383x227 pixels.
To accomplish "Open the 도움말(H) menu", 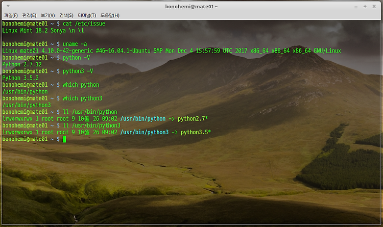I will pos(110,15).
